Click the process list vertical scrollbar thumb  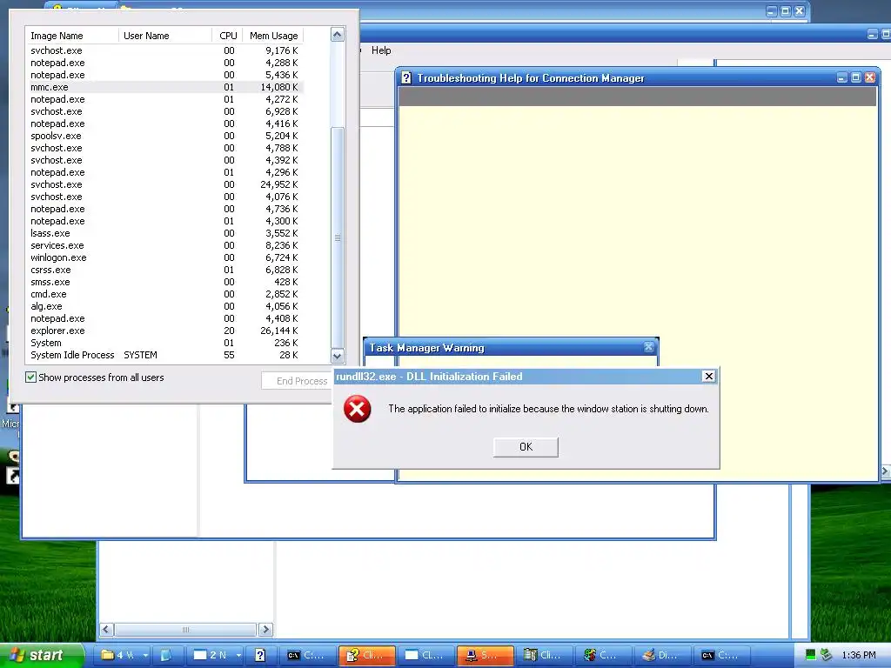[337, 237]
